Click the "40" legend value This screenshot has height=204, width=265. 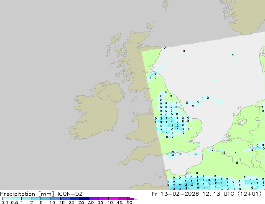[110, 202]
